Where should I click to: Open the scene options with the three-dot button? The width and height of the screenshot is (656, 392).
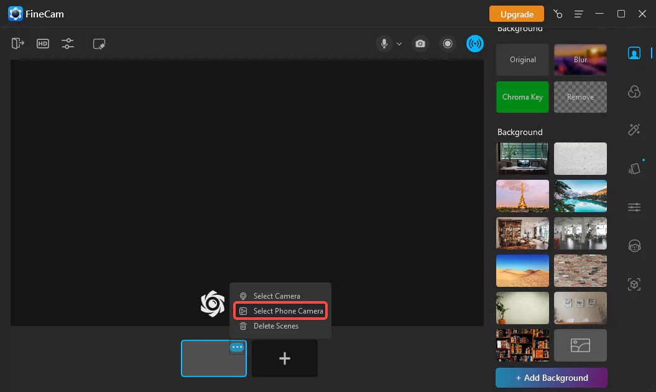click(236, 348)
